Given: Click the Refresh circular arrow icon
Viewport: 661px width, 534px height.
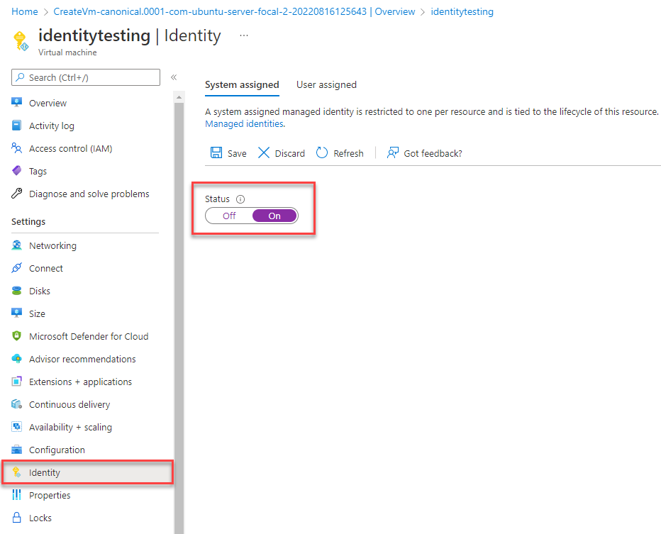Looking at the screenshot, I should (323, 153).
